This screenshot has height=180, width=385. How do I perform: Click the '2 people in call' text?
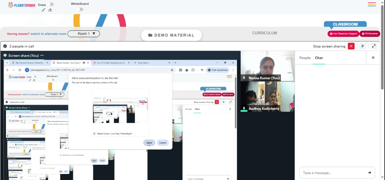(x=22, y=46)
